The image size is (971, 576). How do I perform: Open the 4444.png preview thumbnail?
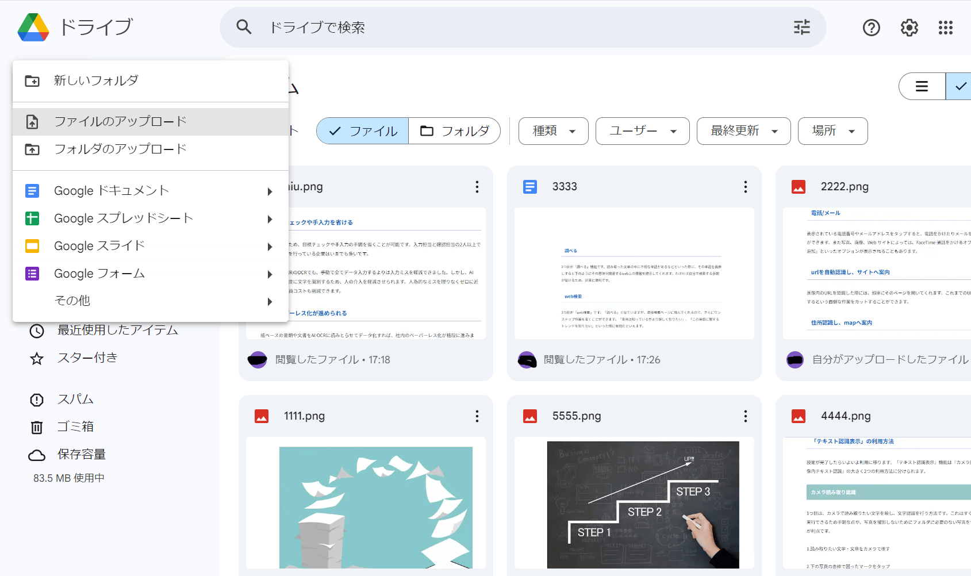click(877, 502)
